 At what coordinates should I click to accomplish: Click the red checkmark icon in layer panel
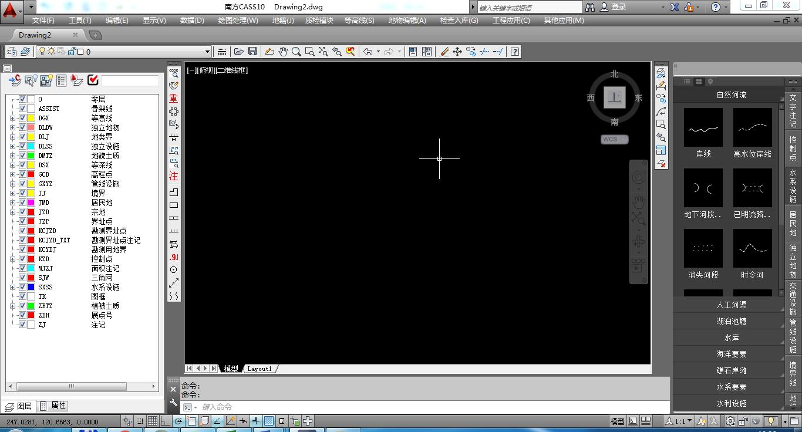click(93, 80)
